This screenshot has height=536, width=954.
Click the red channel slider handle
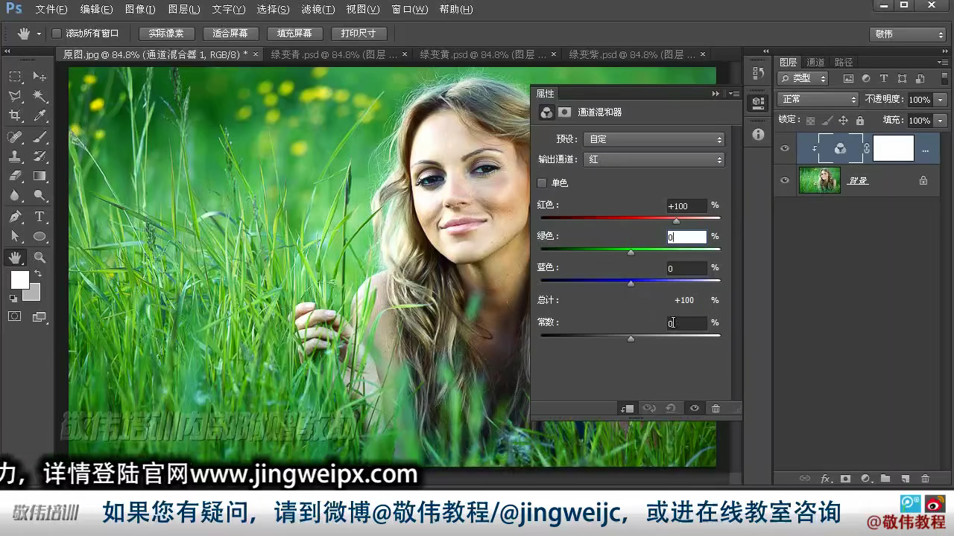[x=676, y=221]
